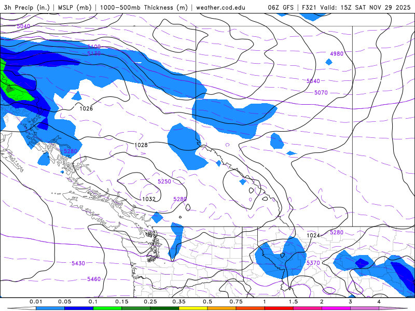
Task: Click the 0.5 legend value
Action: point(208,302)
